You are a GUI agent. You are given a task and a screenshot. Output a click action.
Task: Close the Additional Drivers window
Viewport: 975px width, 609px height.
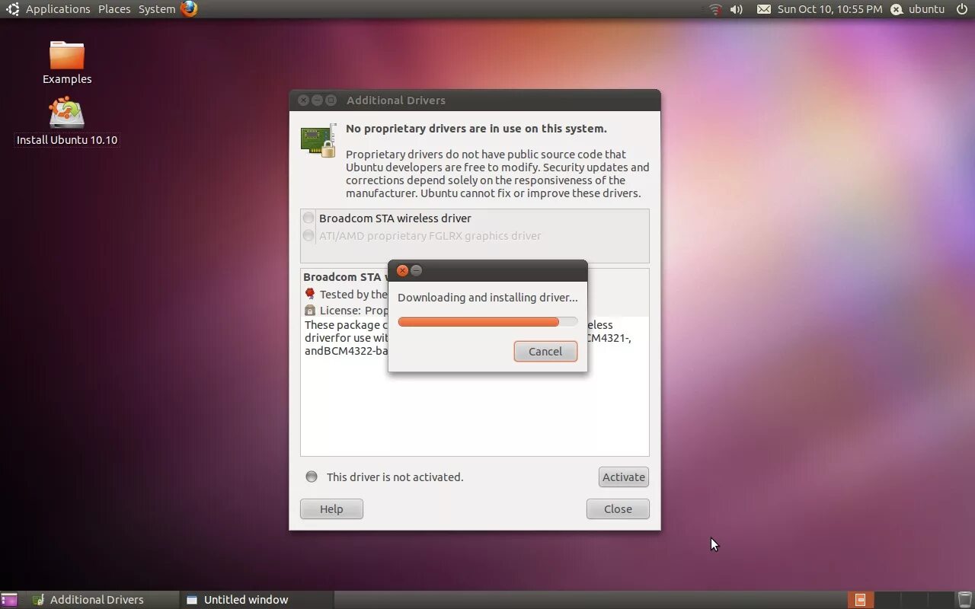[303, 100]
